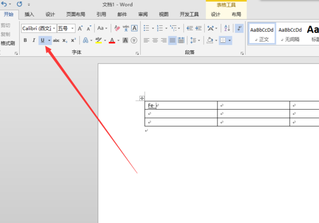Open the 页面布局 ribbon tab
This screenshot has height=223, width=319.
(x=75, y=14)
